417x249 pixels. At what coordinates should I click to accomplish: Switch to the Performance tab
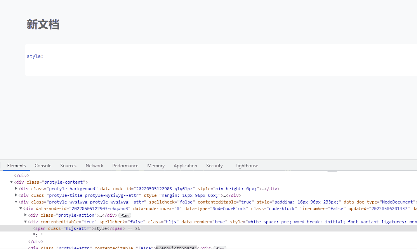click(x=125, y=165)
